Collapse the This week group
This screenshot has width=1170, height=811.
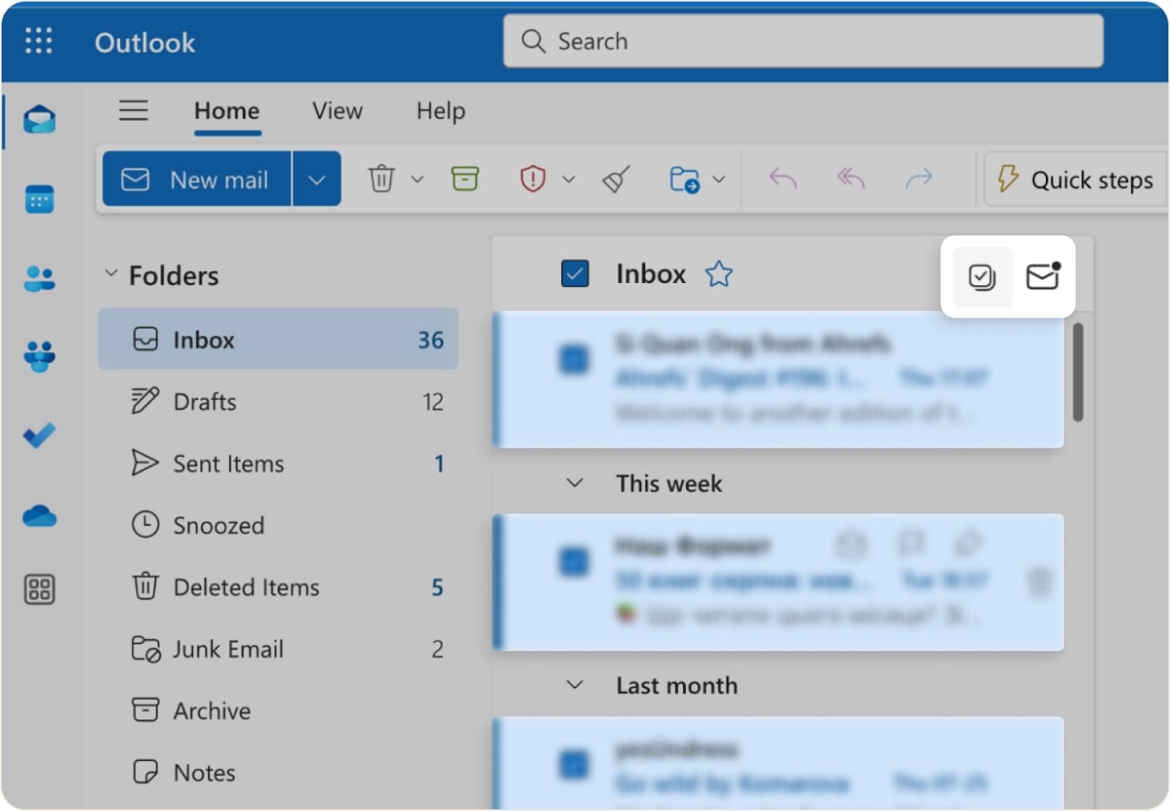click(x=575, y=483)
